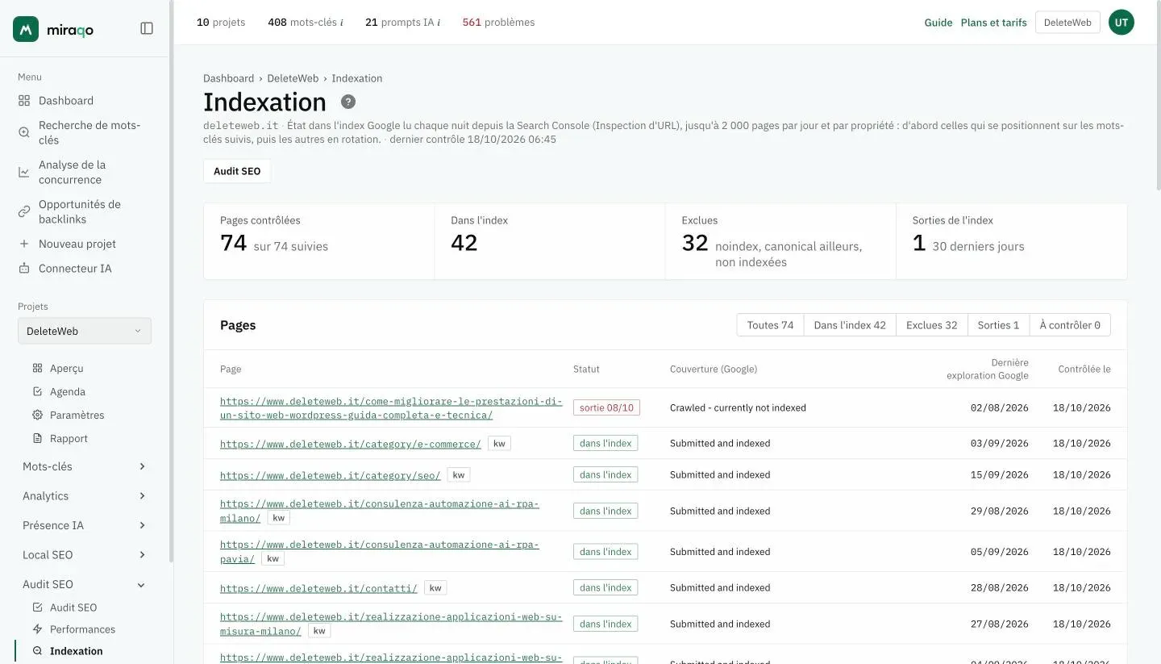Click 'Crawled - currently not indexed' cell

tap(738, 408)
